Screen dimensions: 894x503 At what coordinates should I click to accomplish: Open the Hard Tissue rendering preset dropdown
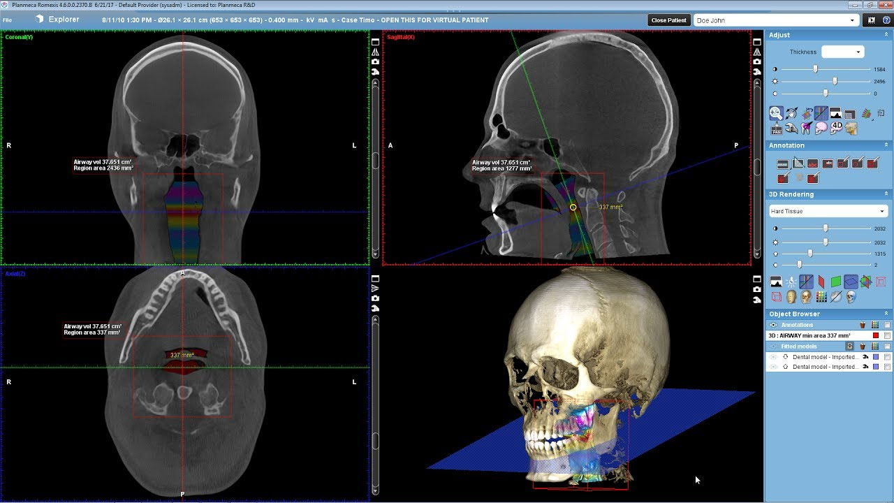[x=828, y=211]
